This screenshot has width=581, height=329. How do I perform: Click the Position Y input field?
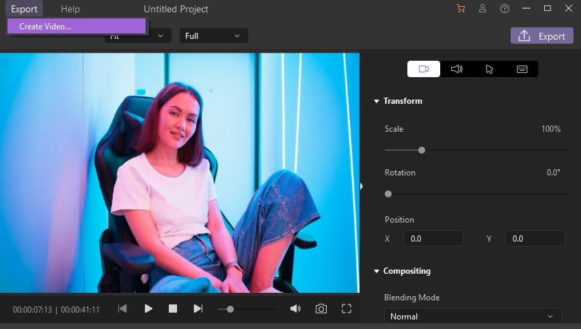click(535, 239)
